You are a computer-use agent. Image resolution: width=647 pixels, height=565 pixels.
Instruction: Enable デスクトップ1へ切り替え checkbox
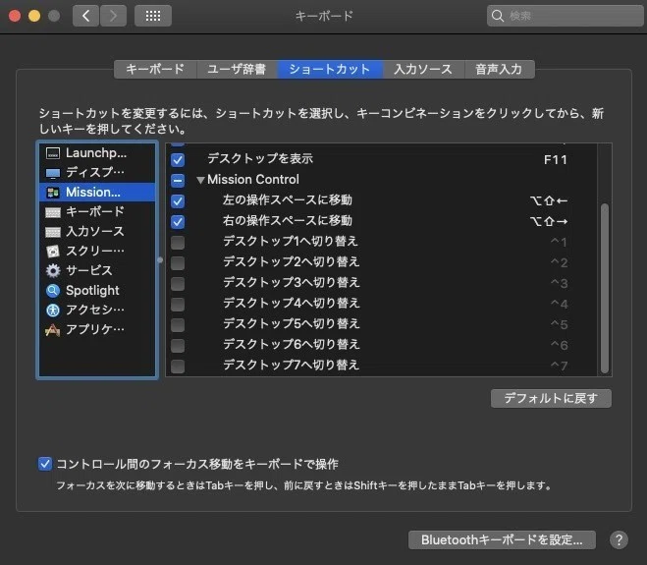[178, 243]
